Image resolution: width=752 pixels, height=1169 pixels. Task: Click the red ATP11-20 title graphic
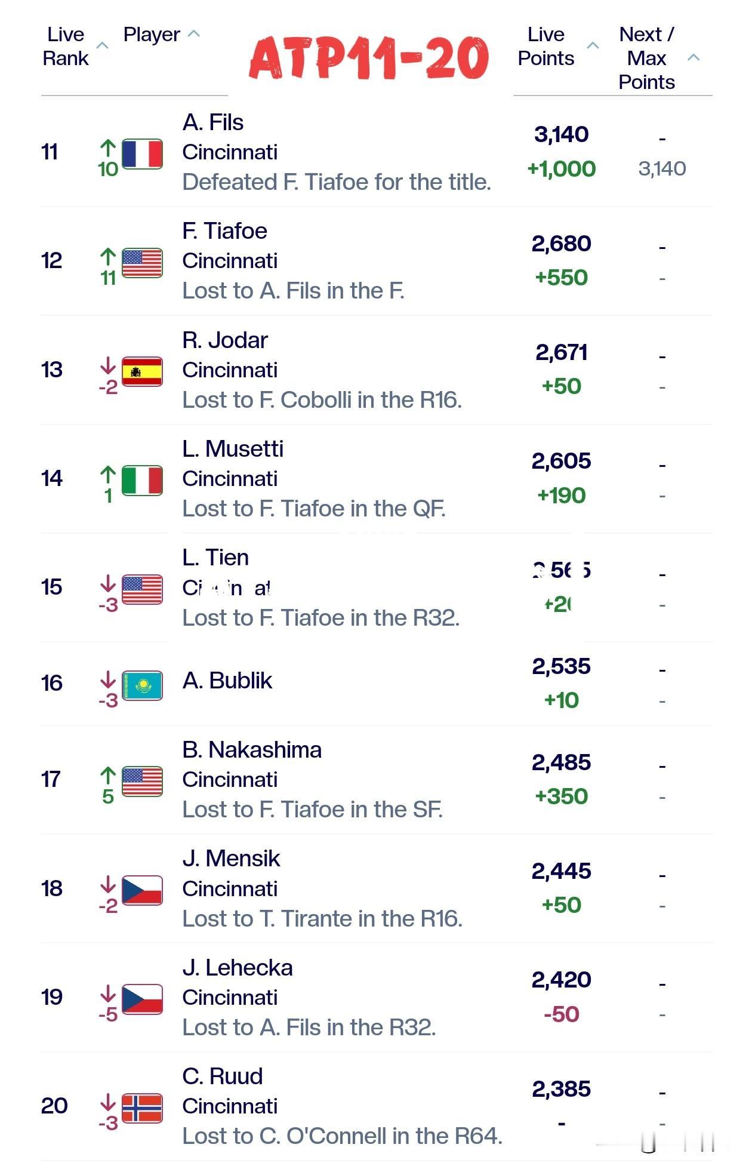[x=369, y=58]
